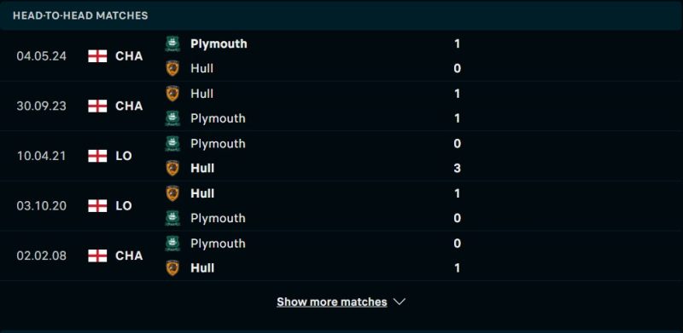Click Hull crest in 04.05.24 match

pos(172,69)
